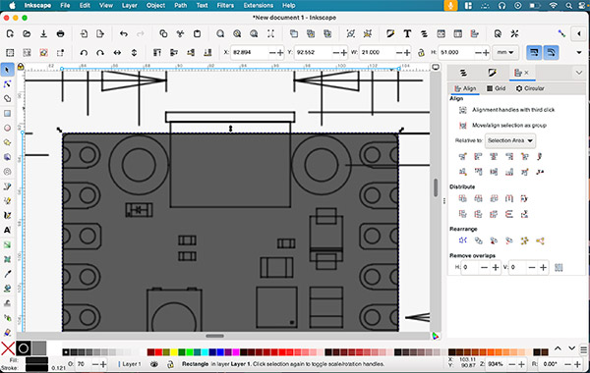Toggle the snapping control icon
The height and width of the screenshot is (373, 590).
pyautogui.click(x=561, y=33)
